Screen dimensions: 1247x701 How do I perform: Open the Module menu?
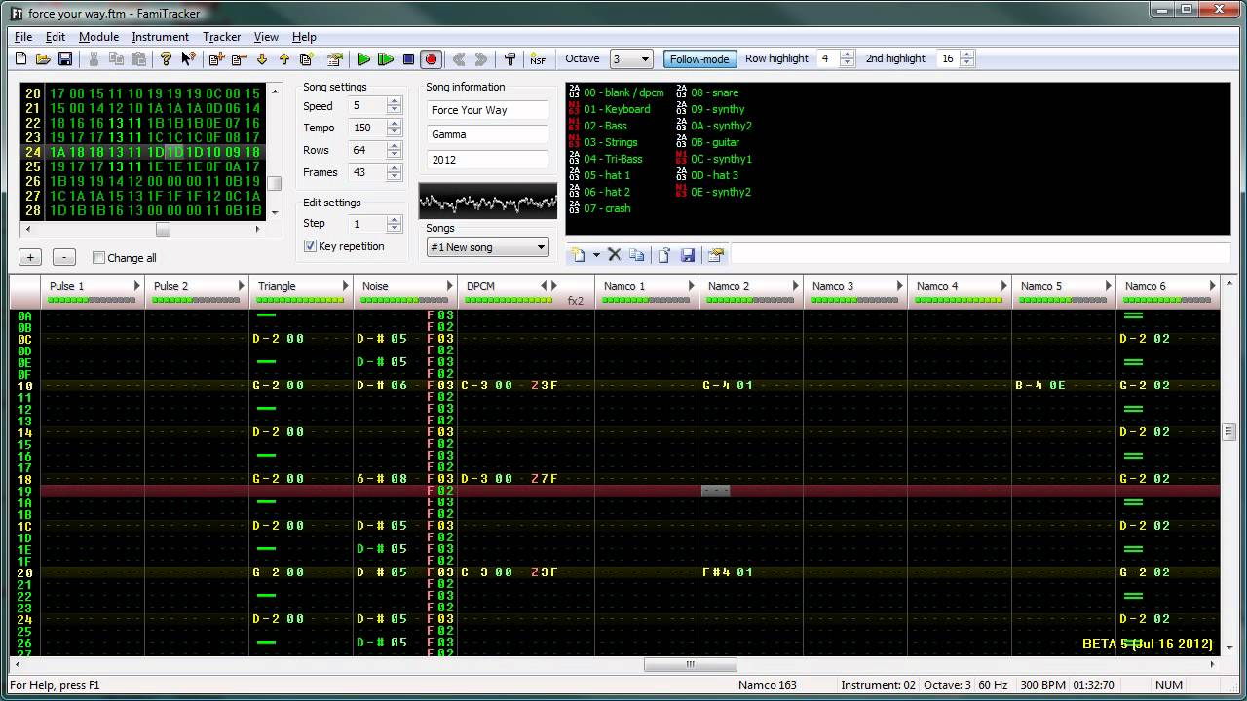(98, 37)
